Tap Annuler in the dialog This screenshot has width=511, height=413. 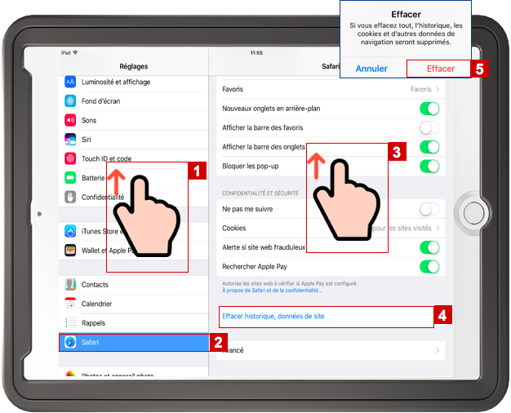coord(371,69)
